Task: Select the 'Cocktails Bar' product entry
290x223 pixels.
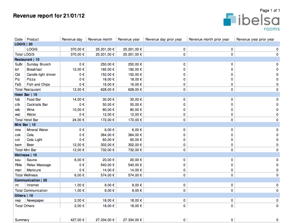Action: pyautogui.click(x=37, y=104)
